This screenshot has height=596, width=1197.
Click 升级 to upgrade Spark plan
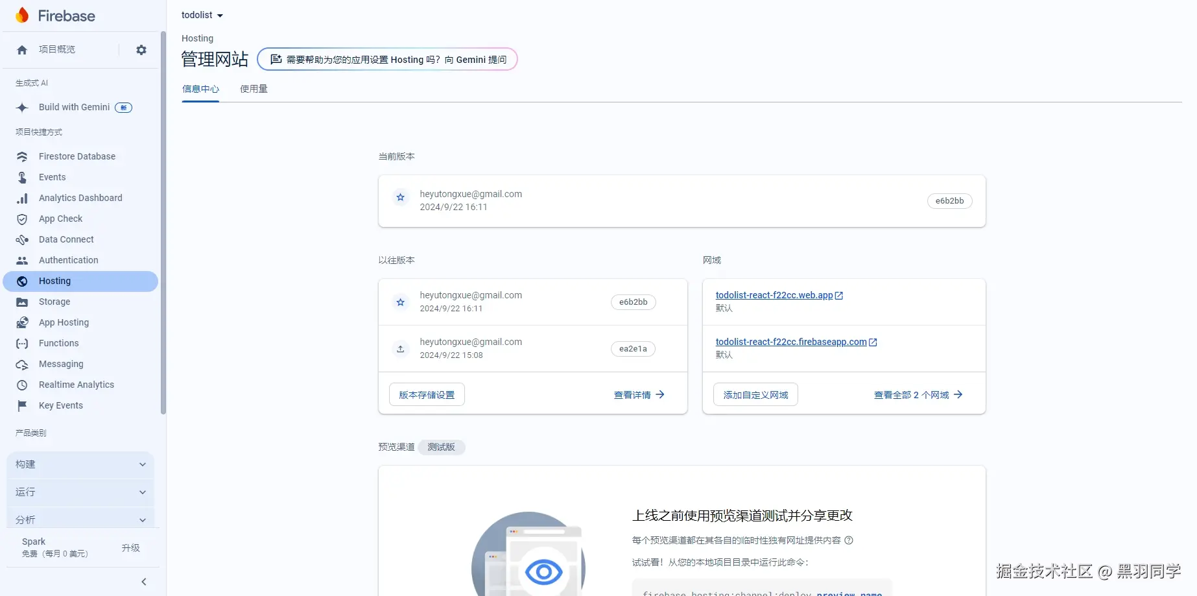(x=130, y=548)
